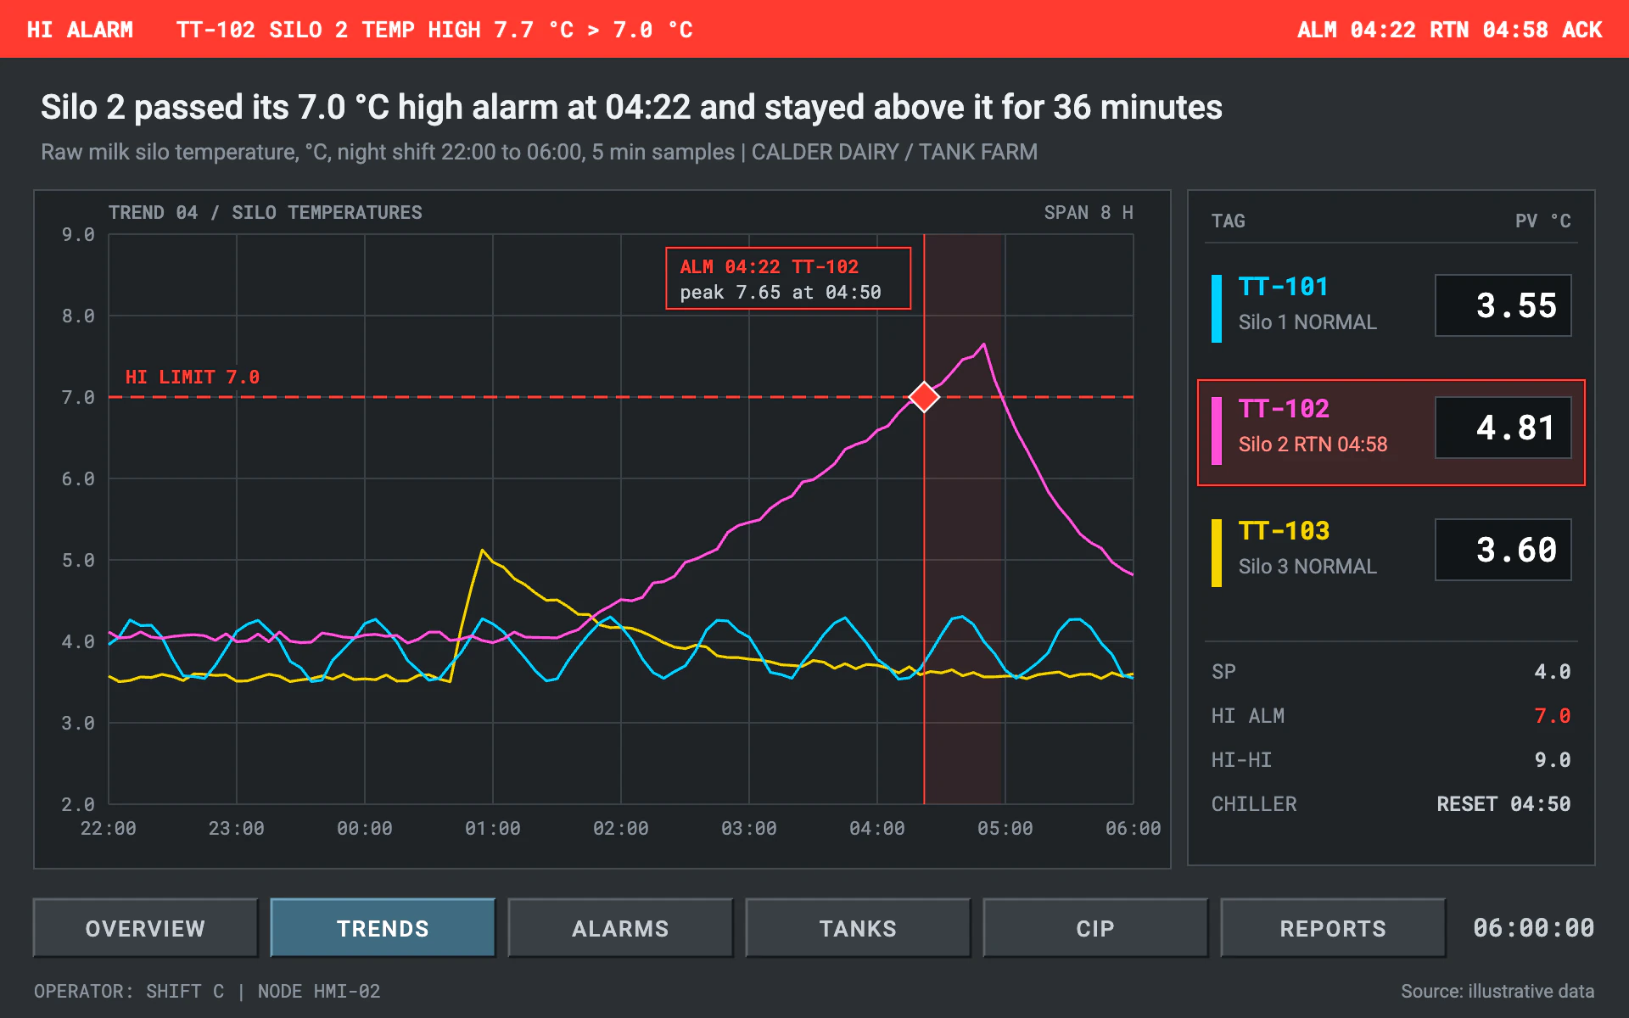Click the 04:00 time axis label
The image size is (1629, 1018).
click(877, 828)
